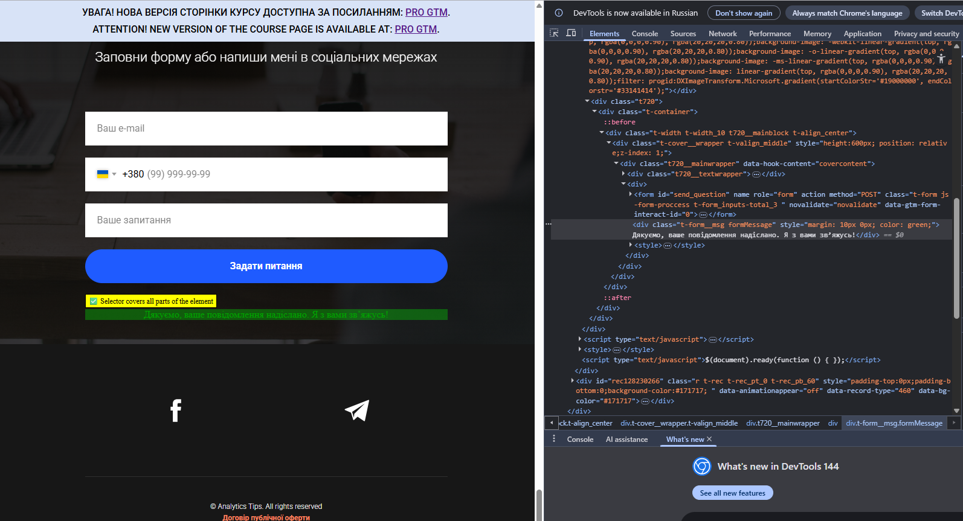This screenshot has height=521, width=963.
Task: Expand the t720__textwrapper div node
Action: (623, 174)
